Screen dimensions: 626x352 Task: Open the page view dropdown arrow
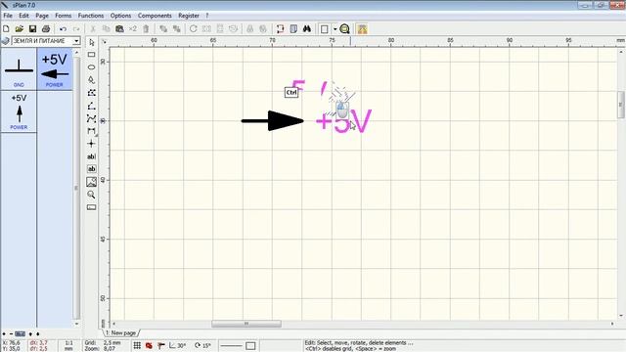point(335,28)
